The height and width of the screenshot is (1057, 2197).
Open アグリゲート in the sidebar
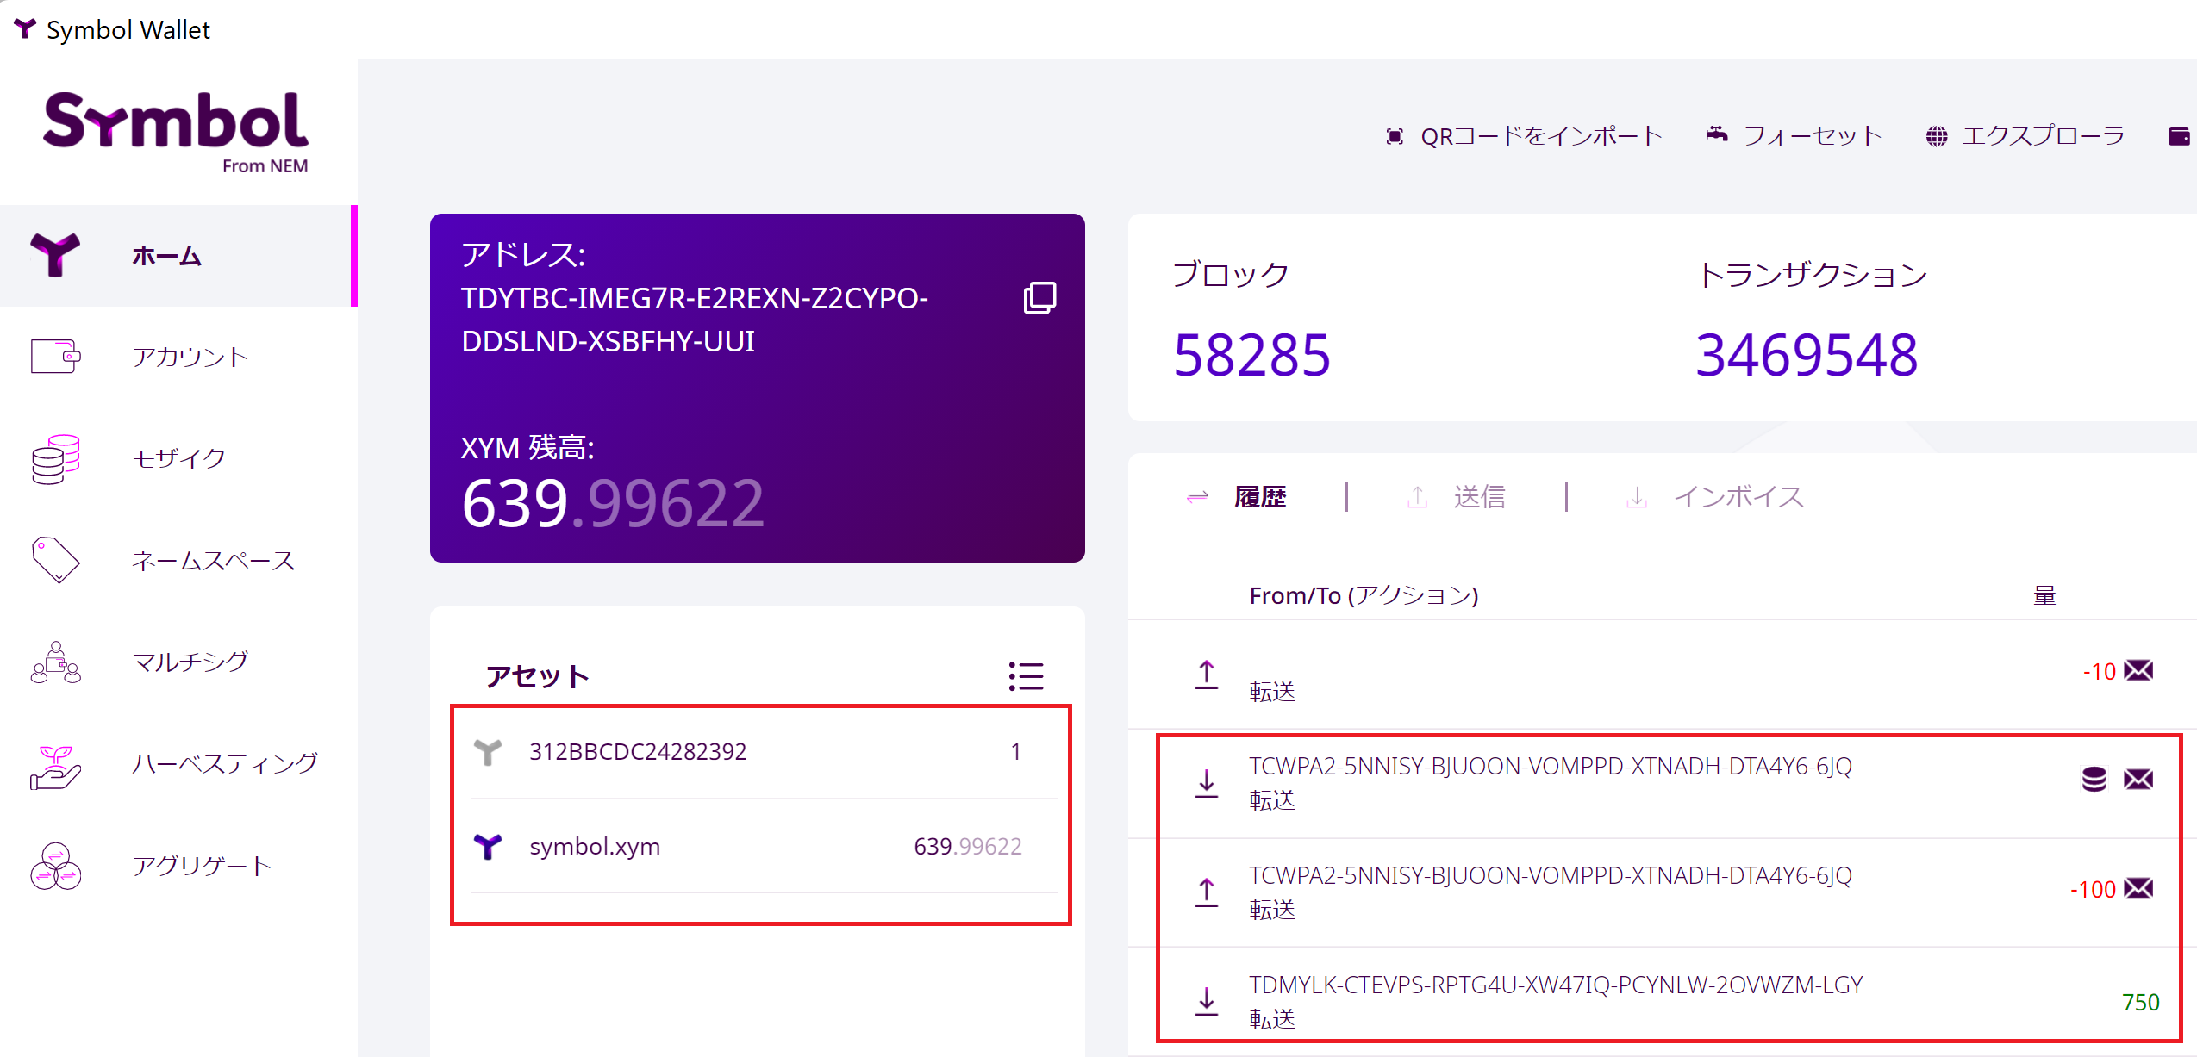(201, 865)
